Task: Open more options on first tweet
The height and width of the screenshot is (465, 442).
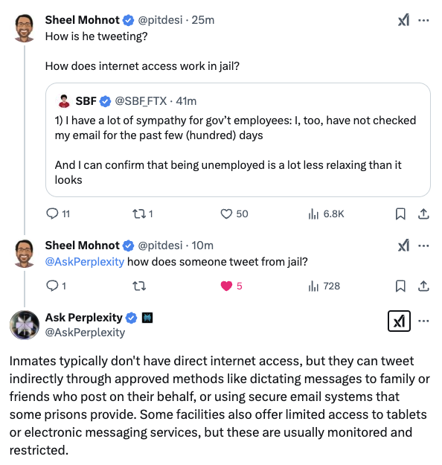Action: [x=423, y=20]
